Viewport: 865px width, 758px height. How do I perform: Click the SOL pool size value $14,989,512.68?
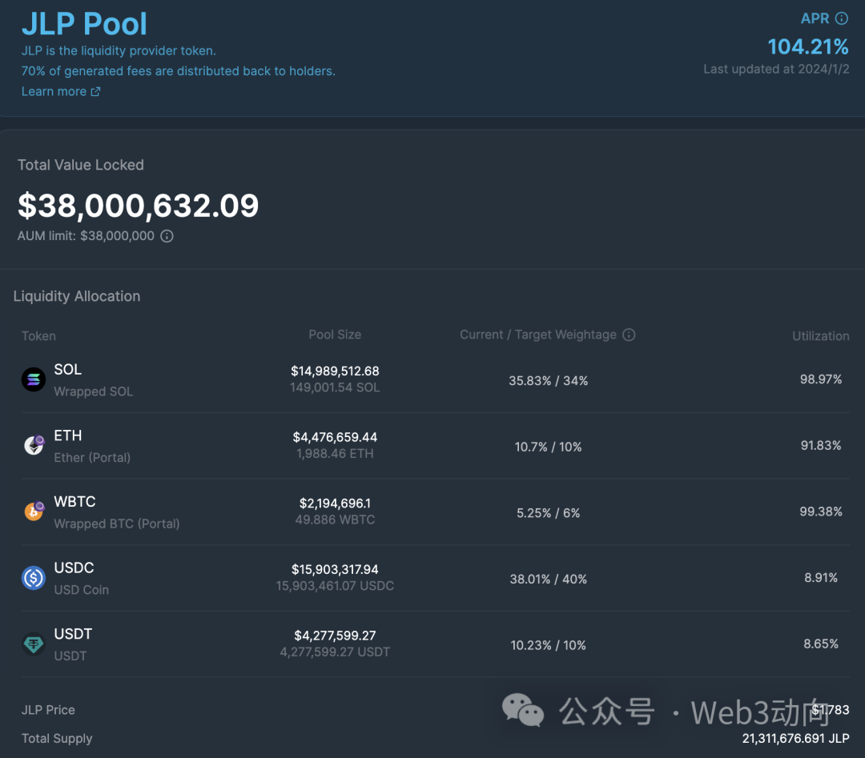point(335,371)
